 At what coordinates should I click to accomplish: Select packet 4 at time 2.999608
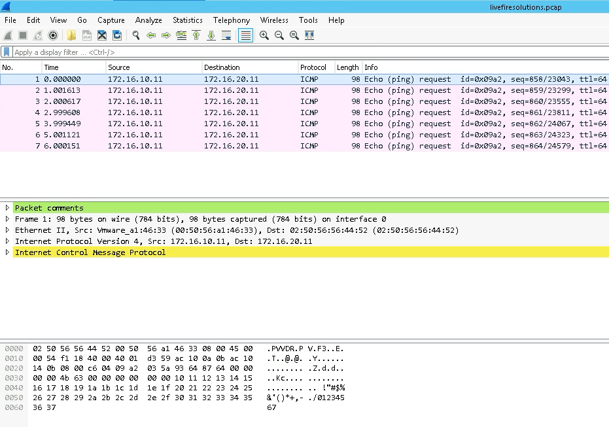305,112
